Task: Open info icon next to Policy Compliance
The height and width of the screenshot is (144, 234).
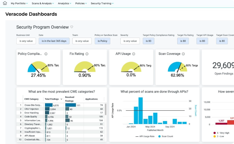Action: (x=46, y=54)
